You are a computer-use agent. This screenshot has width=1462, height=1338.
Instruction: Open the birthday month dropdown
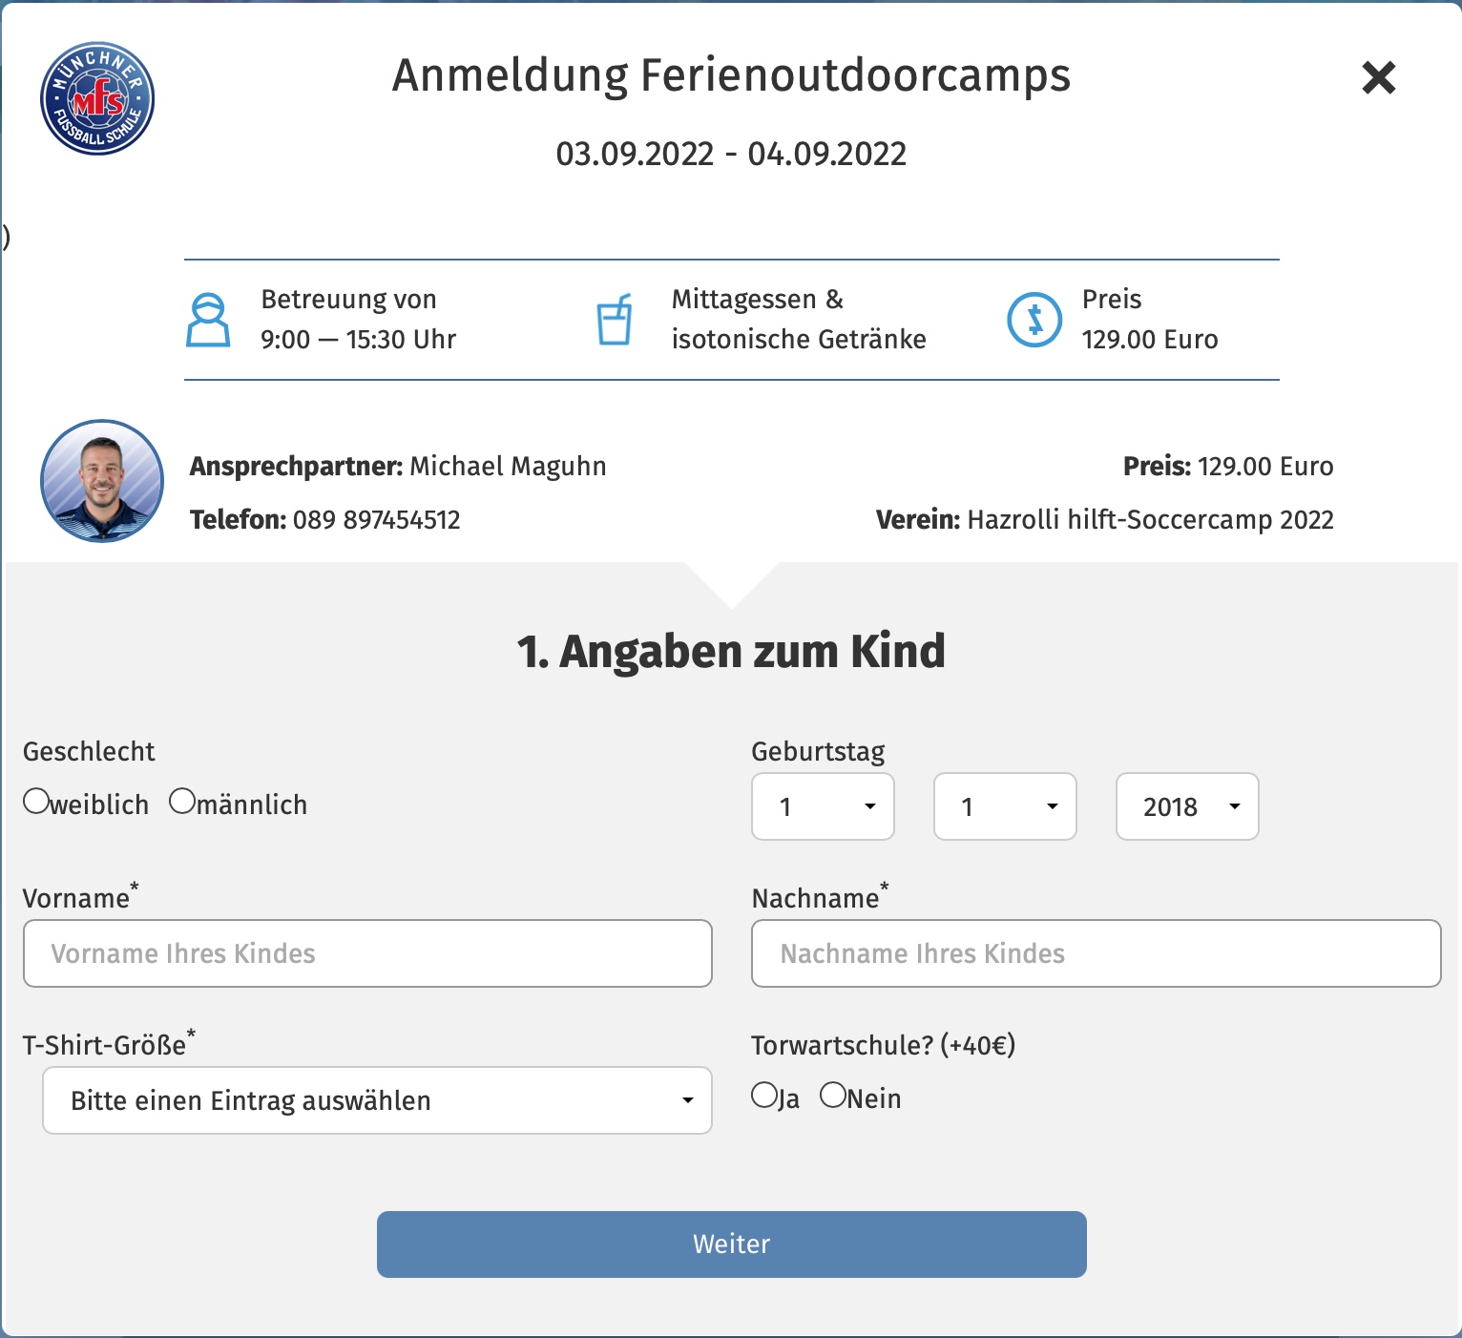coord(1005,806)
